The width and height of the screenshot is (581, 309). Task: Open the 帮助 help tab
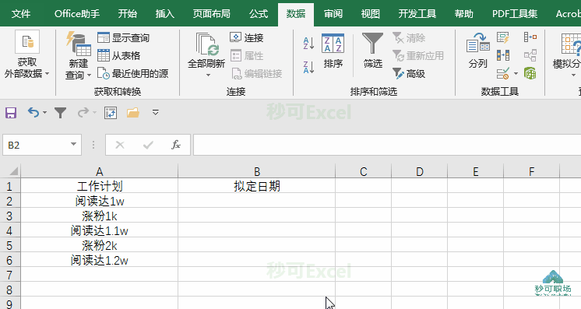(464, 14)
